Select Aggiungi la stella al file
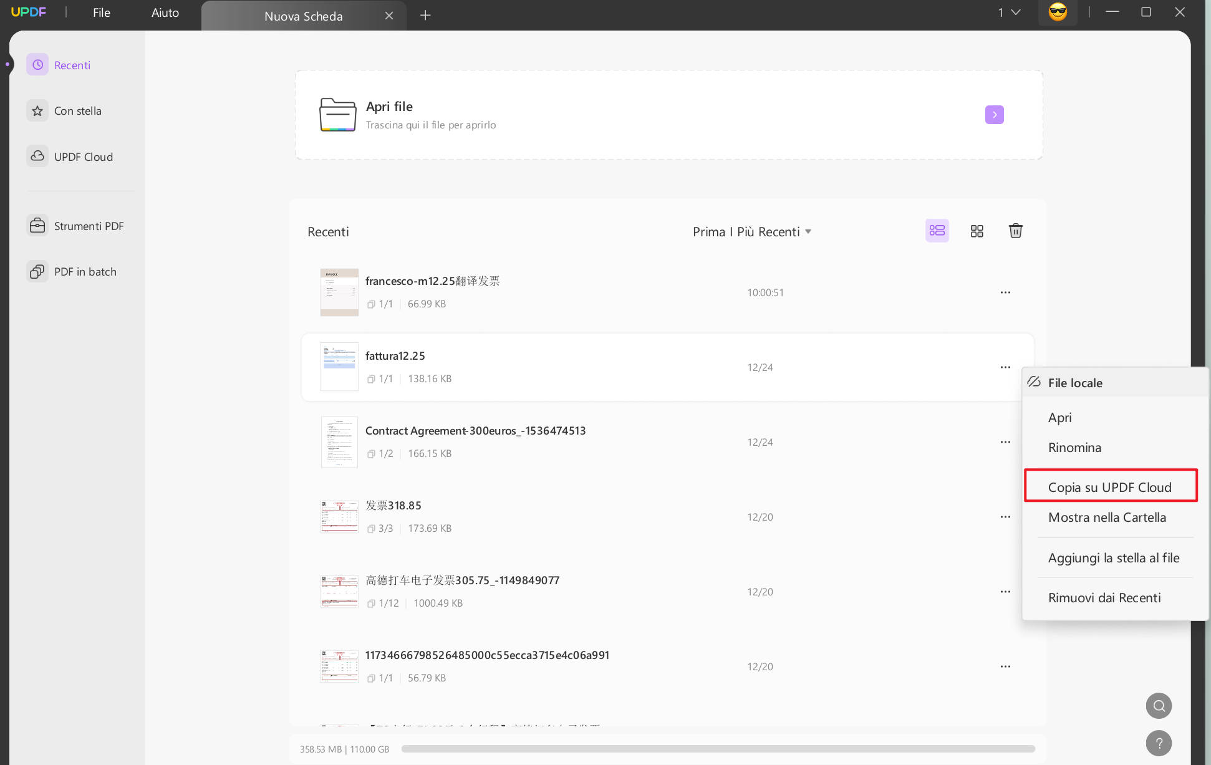1211x765 pixels. [1114, 558]
